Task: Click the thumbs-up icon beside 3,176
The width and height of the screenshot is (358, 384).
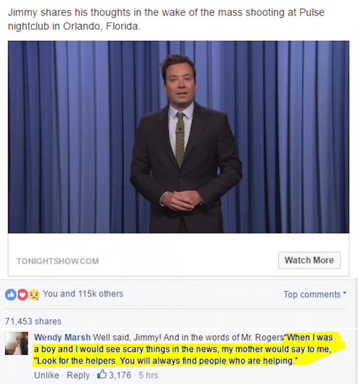Action: coord(102,374)
